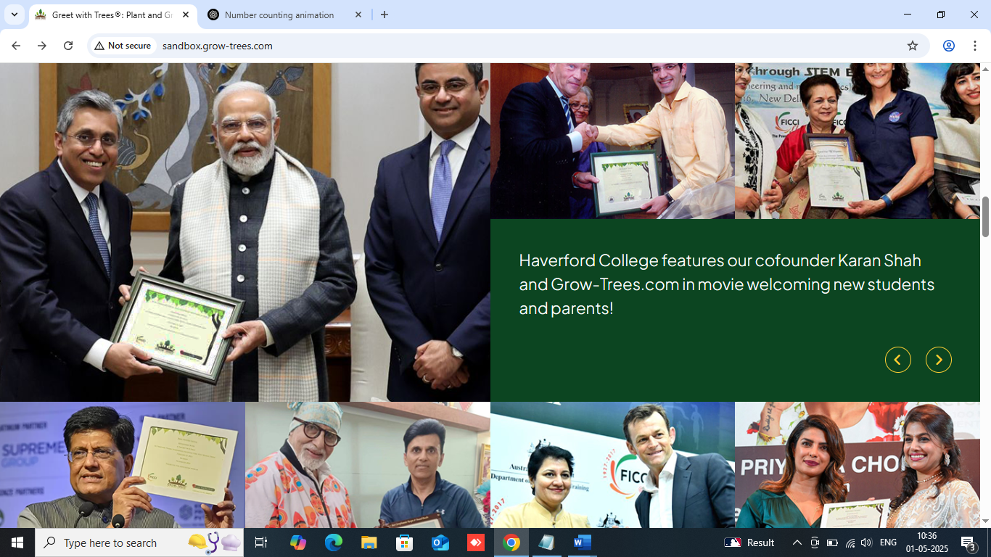Click the page vertical scrollbar thumb
The width and height of the screenshot is (991, 557).
(985, 216)
